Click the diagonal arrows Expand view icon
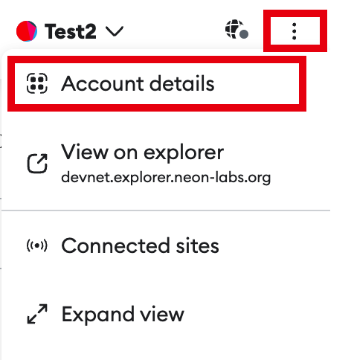Screen dimensions: 354x360 37,314
